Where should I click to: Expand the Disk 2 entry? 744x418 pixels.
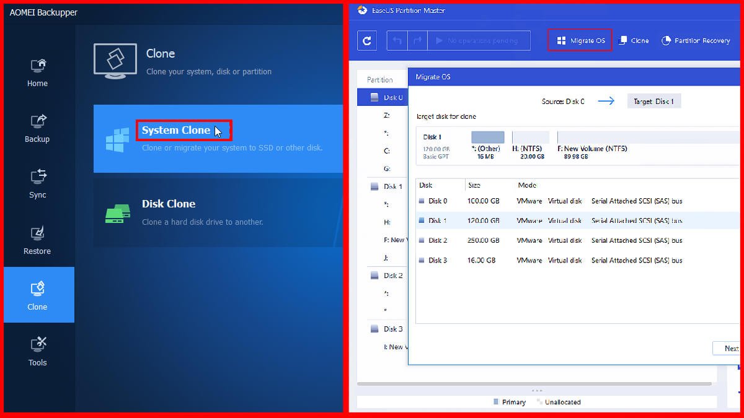coord(388,275)
